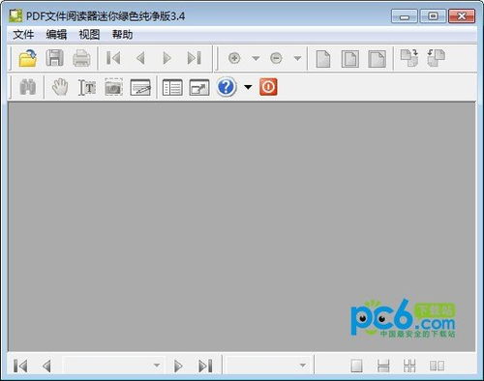Open the dropdown arrow next to help
This screenshot has width=484, height=381.
point(248,87)
